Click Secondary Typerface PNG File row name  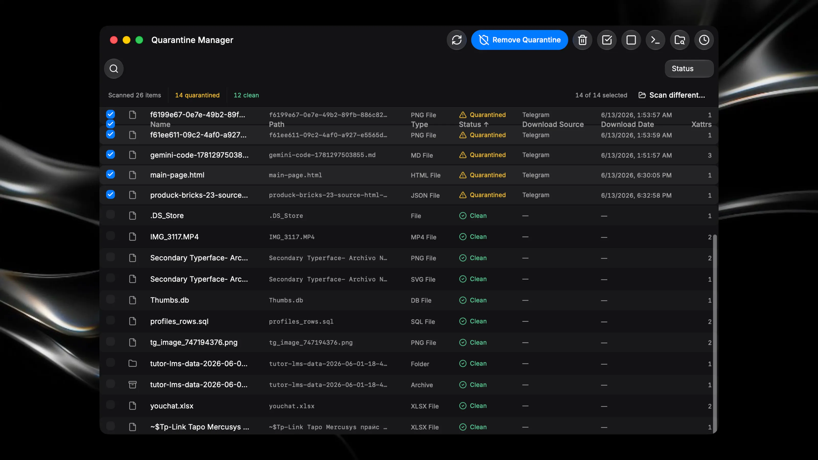[199, 258]
